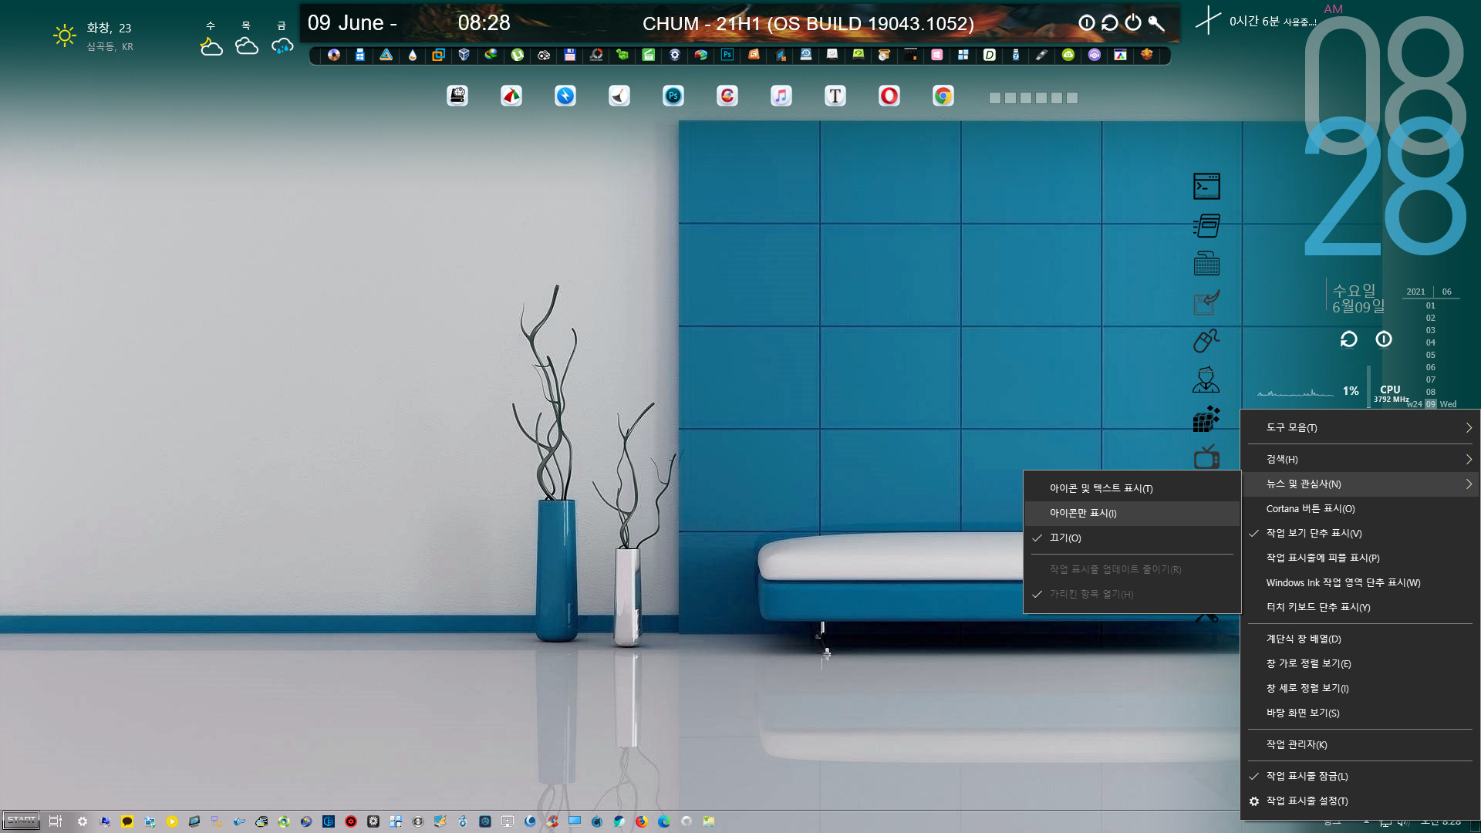Enable 터치 키보드 단추 표시(Y)

click(1359, 607)
